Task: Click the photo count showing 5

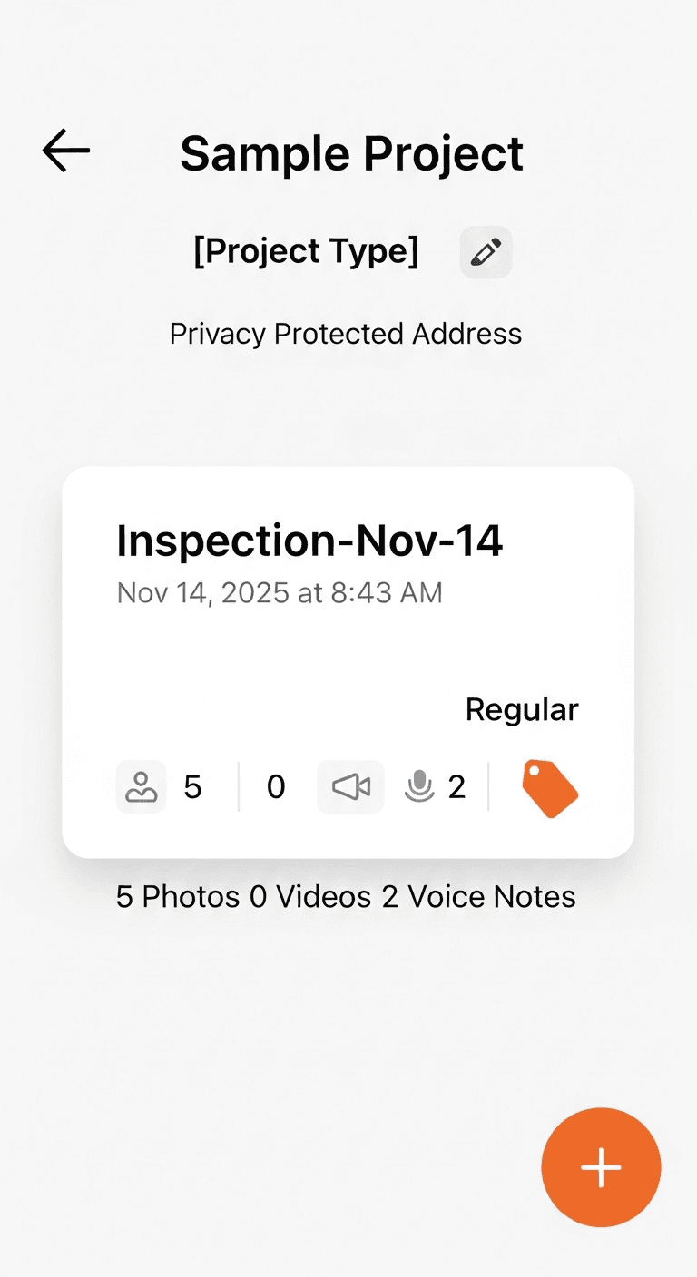Action: tap(193, 787)
